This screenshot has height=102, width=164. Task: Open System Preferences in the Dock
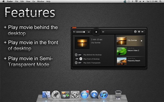coord(75,95)
